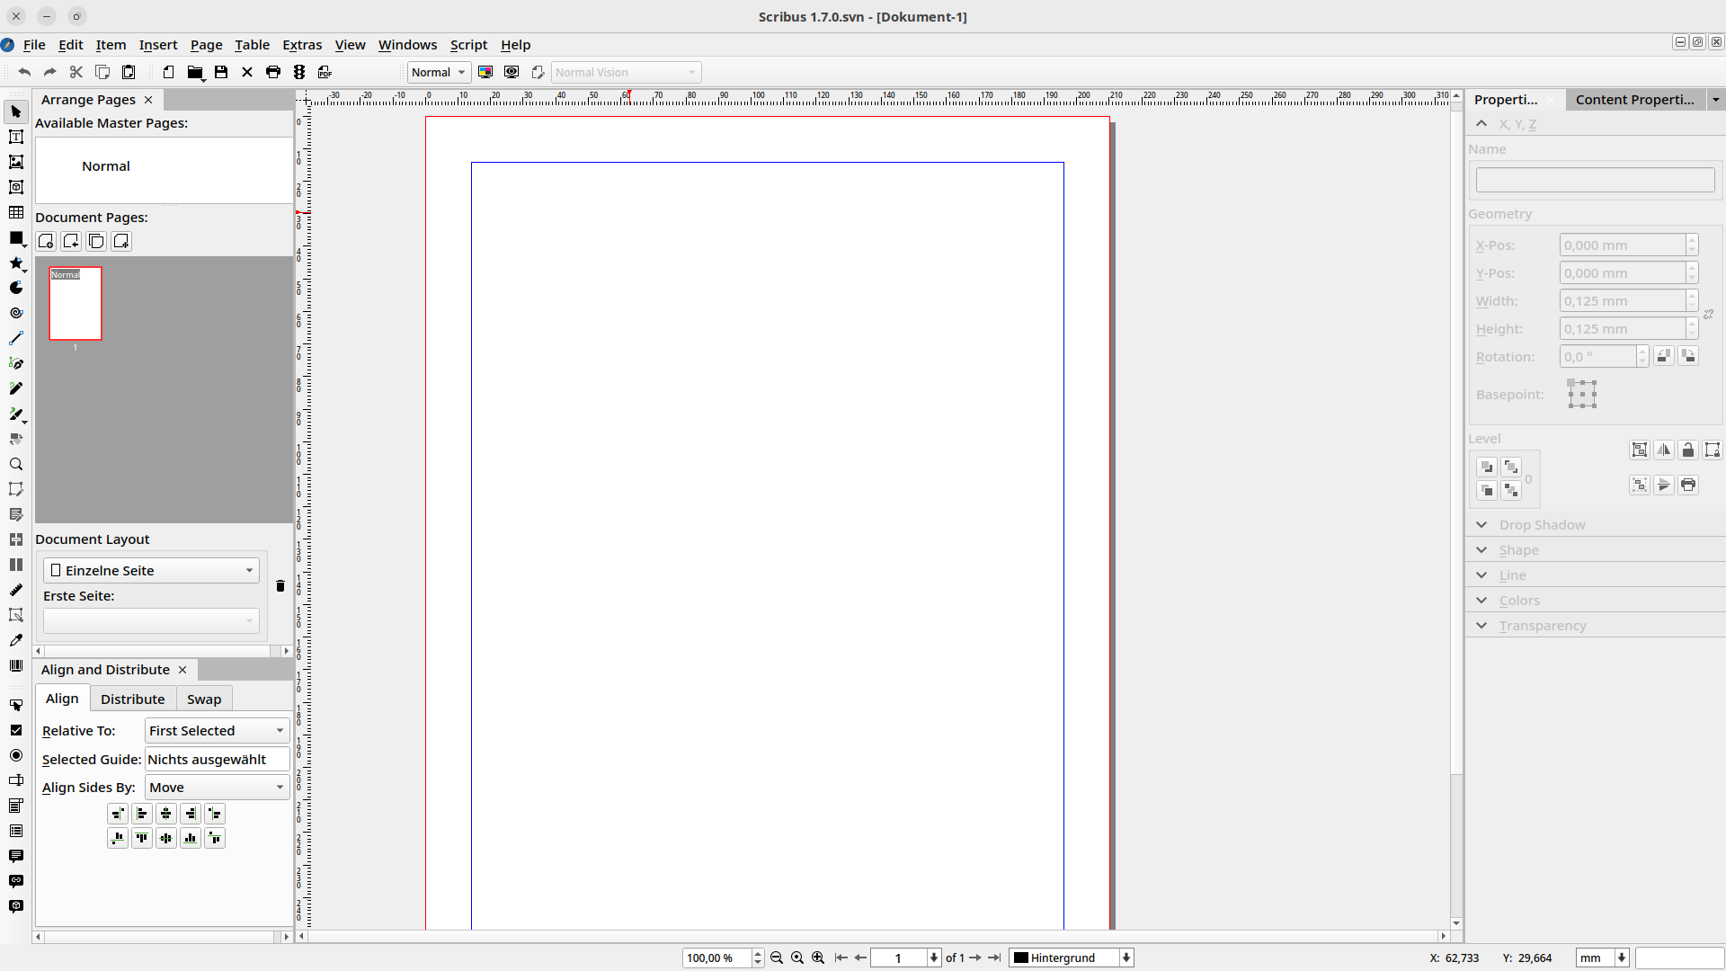Select the Text Frame tool

click(16, 137)
